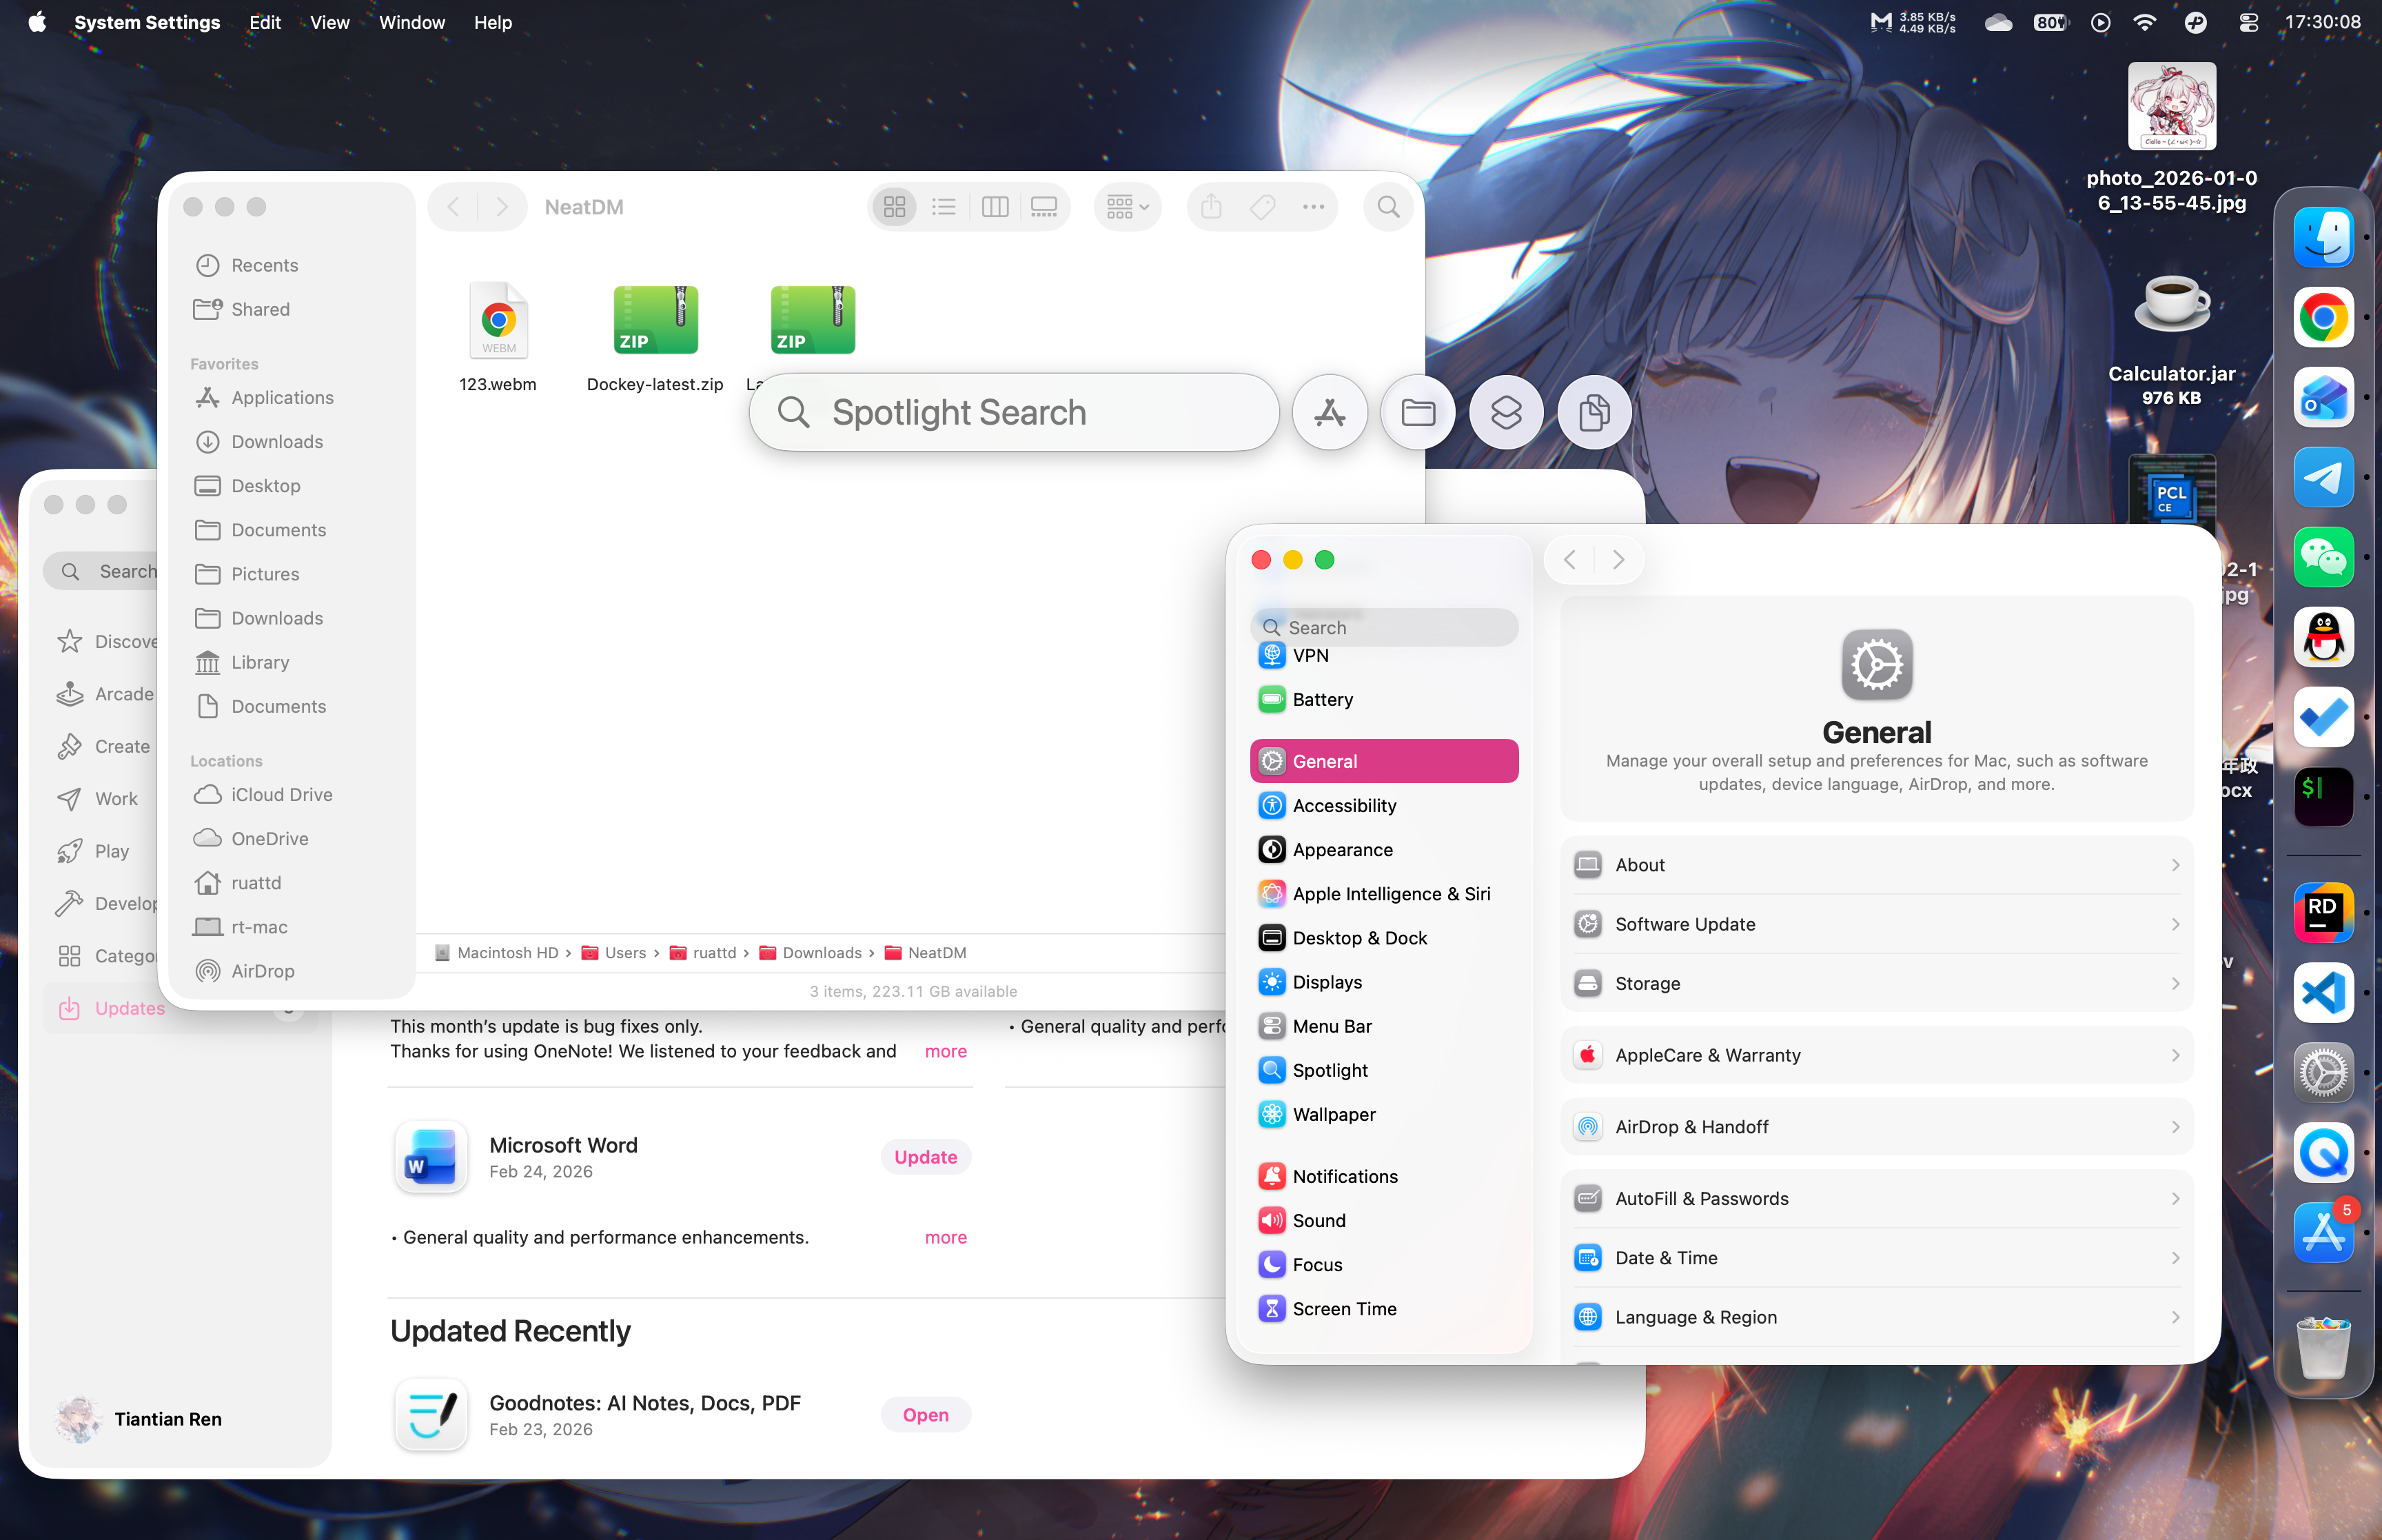Open the 123.webm file thumbnail
Screen dimensions: 2382x1540
tap(498, 320)
